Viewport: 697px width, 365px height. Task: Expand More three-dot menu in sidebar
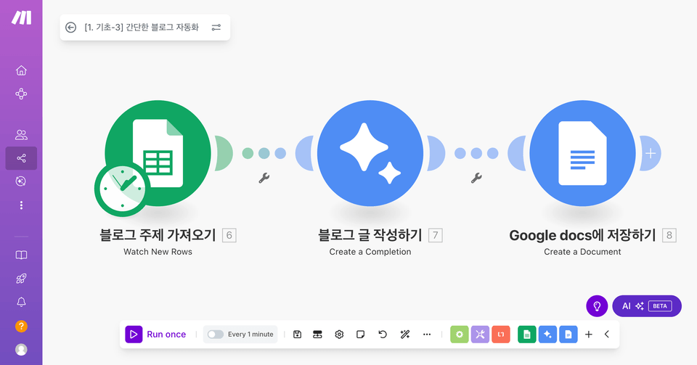pyautogui.click(x=21, y=205)
